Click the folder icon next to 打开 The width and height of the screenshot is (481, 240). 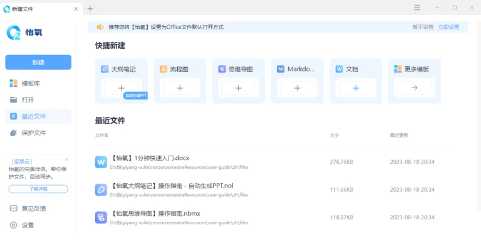point(14,100)
